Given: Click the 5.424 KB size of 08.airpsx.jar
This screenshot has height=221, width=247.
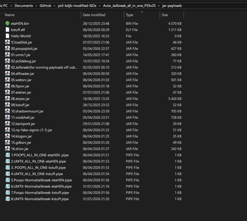Looking at the screenshot, I should (x=175, y=99).
